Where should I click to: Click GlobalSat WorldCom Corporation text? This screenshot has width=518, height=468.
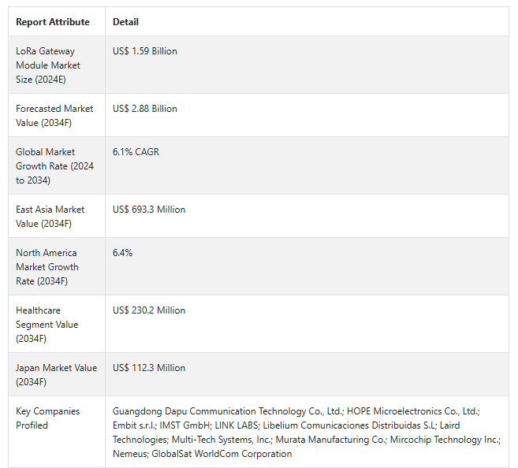click(222, 454)
